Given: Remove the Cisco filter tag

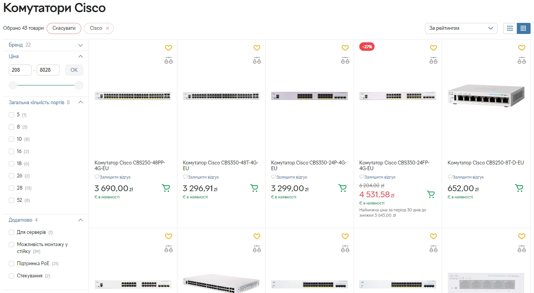Looking at the screenshot, I should coord(108,28).
